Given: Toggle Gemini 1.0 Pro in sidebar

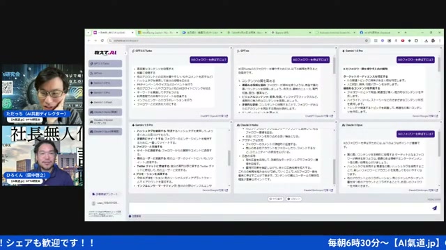Looking at the screenshot, I should click(x=105, y=83).
